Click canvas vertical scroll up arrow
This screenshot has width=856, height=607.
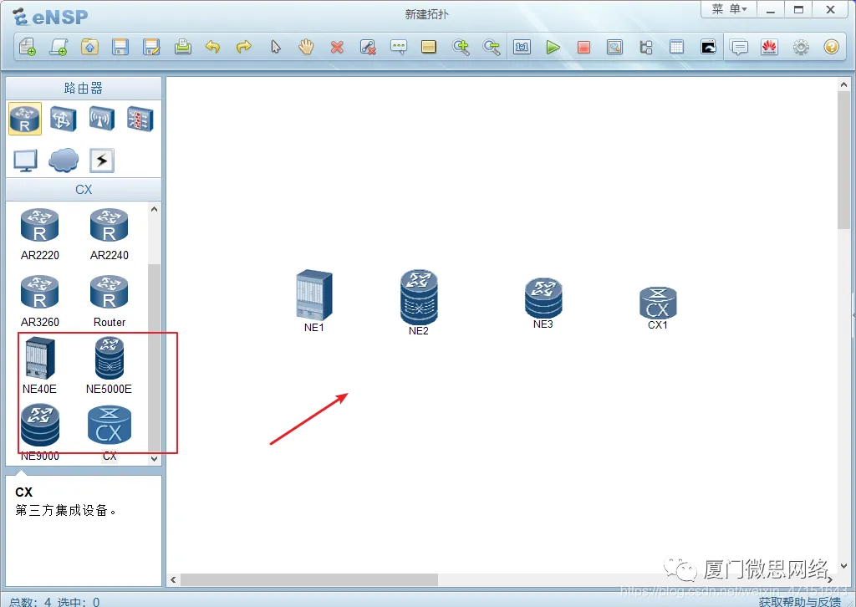click(843, 84)
